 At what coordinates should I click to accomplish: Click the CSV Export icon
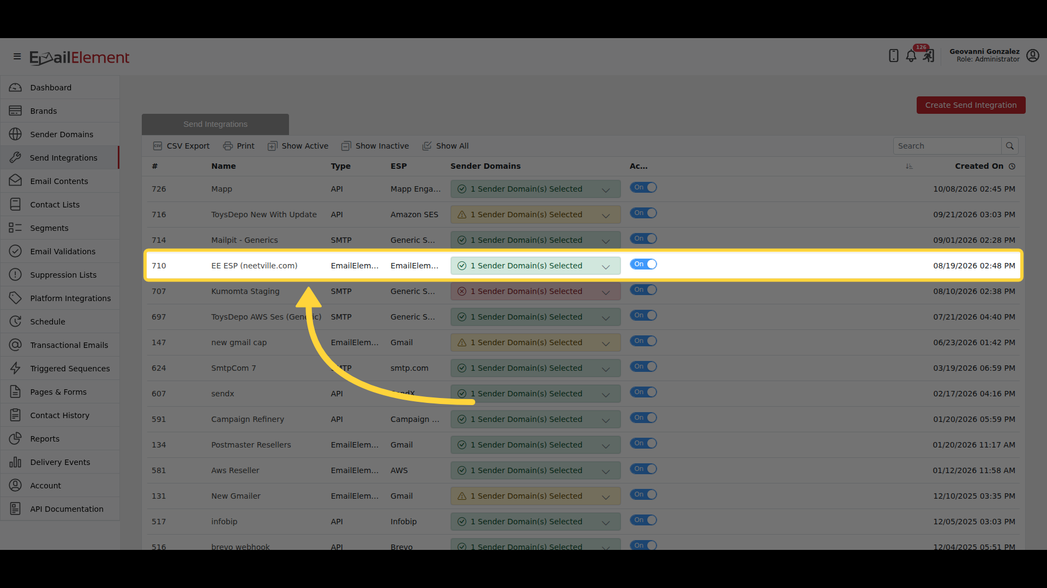158,146
